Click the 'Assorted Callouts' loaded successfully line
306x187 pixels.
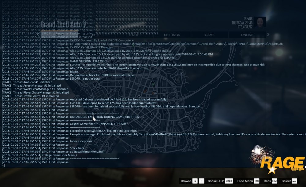coord(84,99)
